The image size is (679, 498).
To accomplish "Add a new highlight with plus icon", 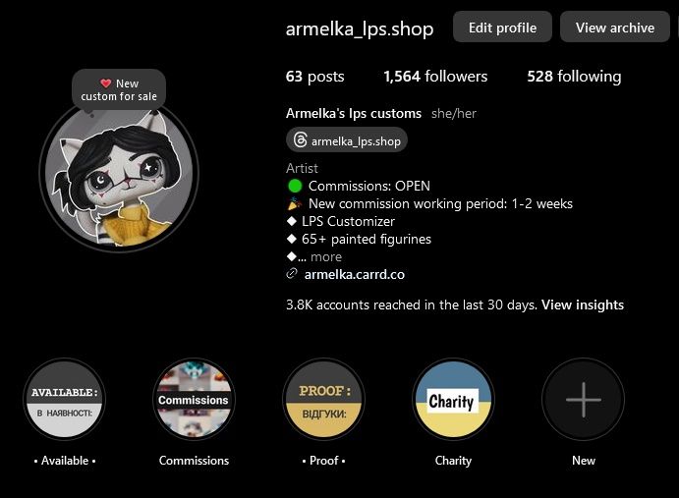I will coord(584,399).
